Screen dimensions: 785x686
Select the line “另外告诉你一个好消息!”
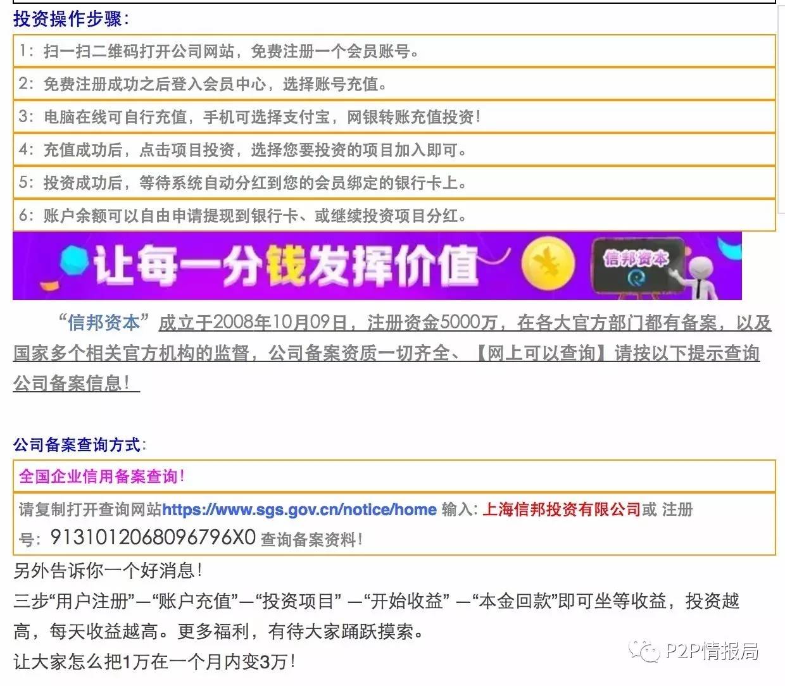pos(108,571)
